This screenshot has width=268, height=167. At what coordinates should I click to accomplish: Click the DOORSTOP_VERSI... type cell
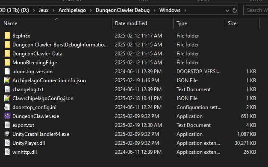pyautogui.click(x=198, y=72)
